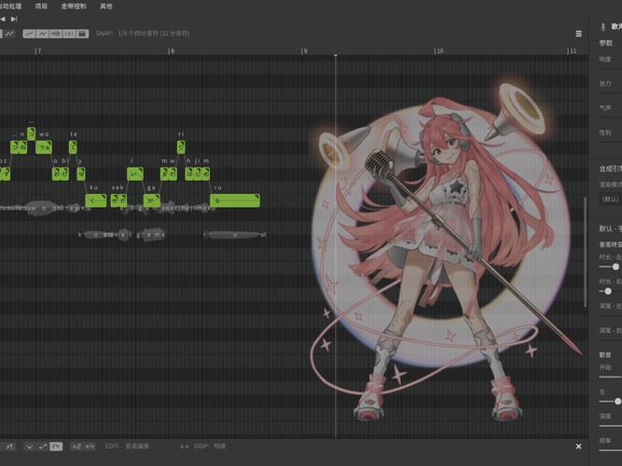Screen dimensions: 622x466
Task: Click the 响度 parameter label
Action: (x=605, y=60)
